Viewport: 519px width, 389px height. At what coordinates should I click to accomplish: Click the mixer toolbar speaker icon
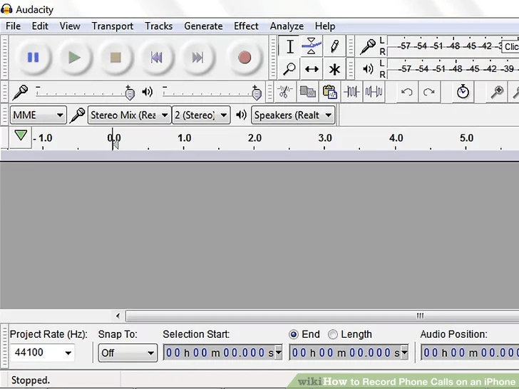(x=147, y=92)
